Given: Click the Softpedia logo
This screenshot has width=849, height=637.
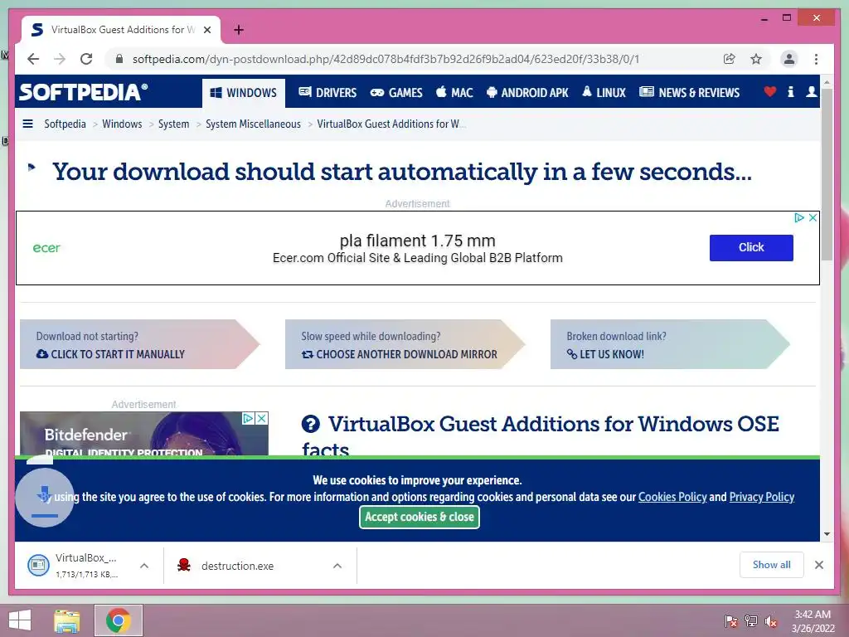Looking at the screenshot, I should coord(84,91).
